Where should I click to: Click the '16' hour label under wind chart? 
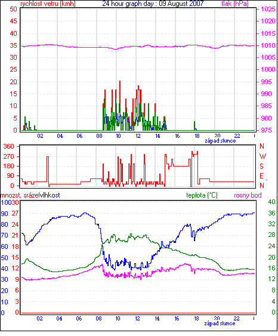177,136
